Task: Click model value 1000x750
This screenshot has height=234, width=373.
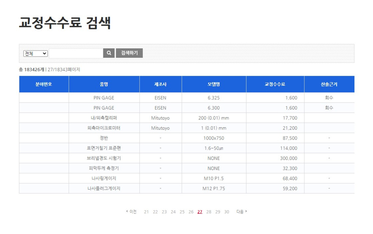Action: click(x=214, y=138)
